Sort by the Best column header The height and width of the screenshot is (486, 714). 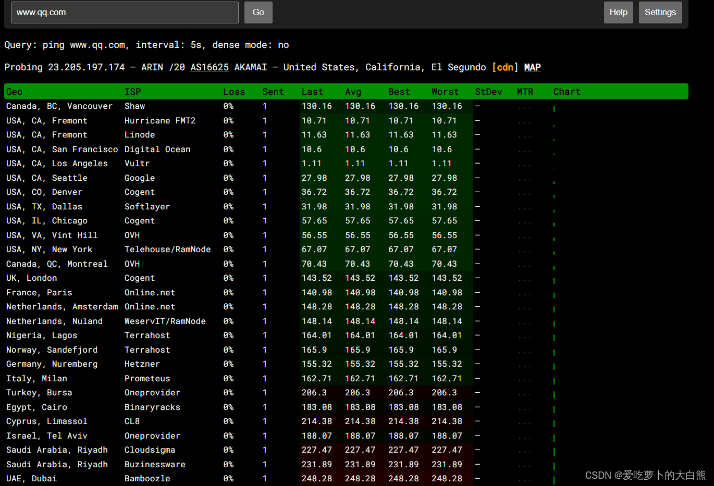(399, 92)
